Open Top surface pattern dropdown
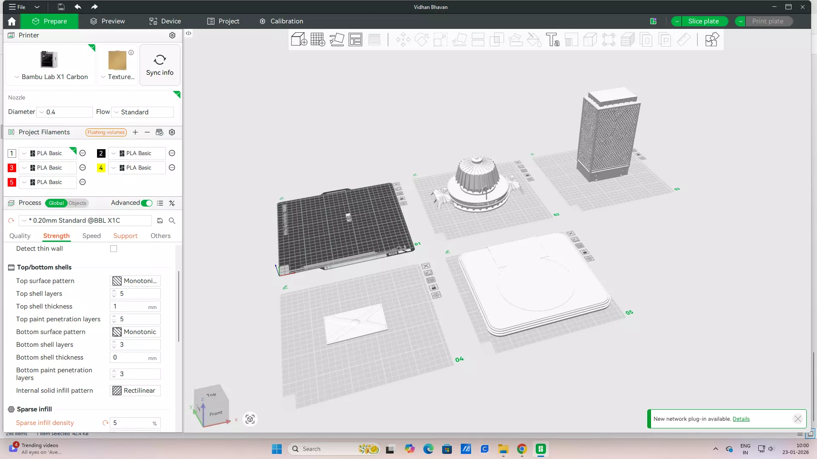 click(x=135, y=281)
